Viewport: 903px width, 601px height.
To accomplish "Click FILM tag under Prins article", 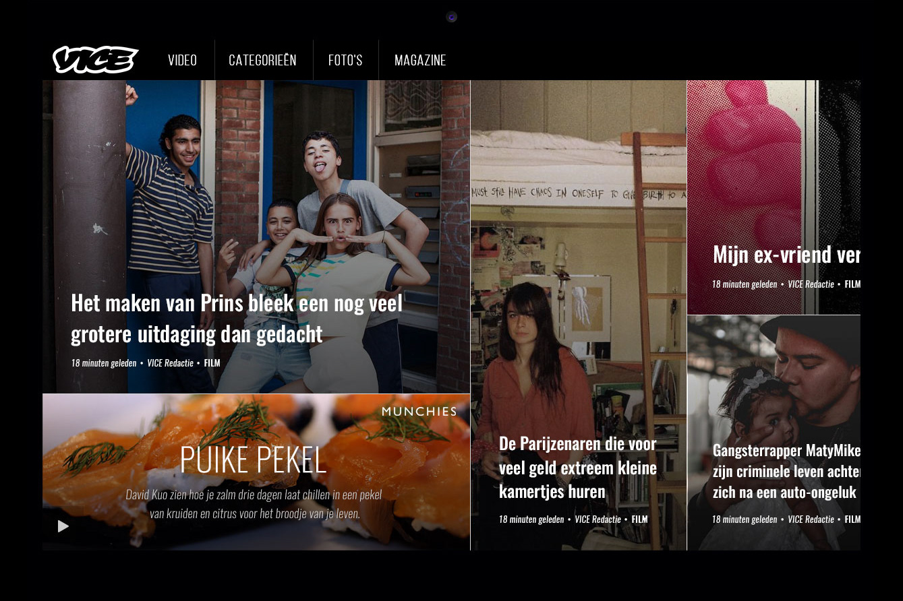I will pyautogui.click(x=212, y=363).
